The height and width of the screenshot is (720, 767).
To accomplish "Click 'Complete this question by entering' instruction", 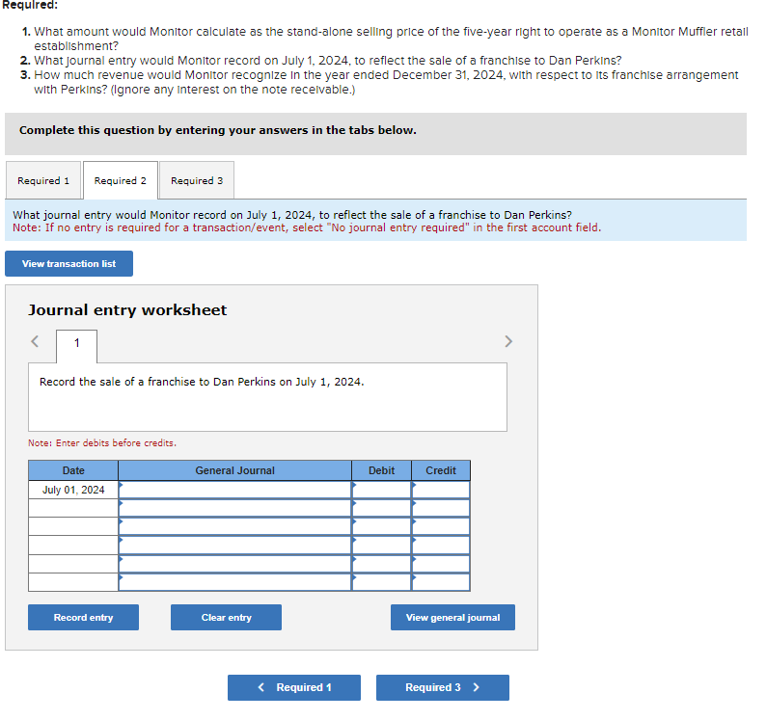I will pyautogui.click(x=218, y=130).
